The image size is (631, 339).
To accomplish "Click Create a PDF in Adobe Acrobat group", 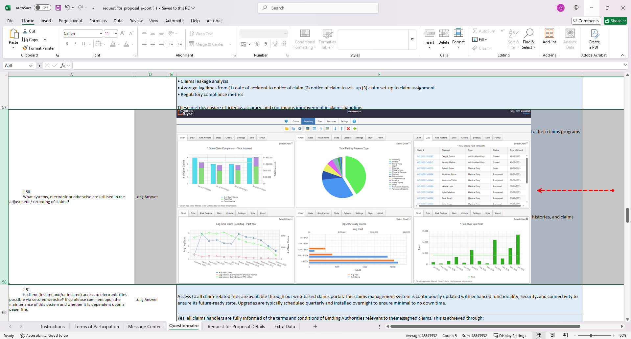I will click(x=595, y=38).
